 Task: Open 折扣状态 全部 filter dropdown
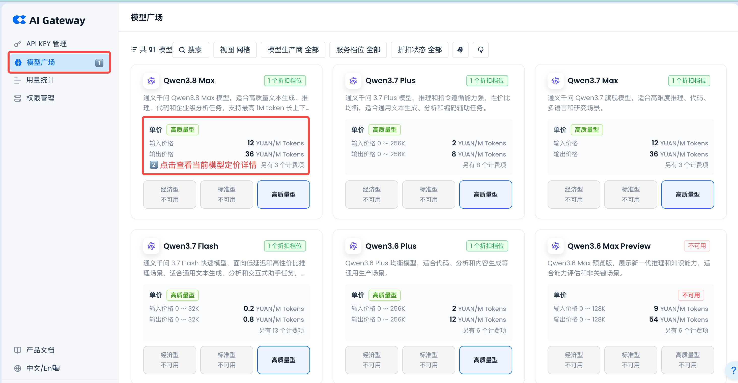pos(420,50)
